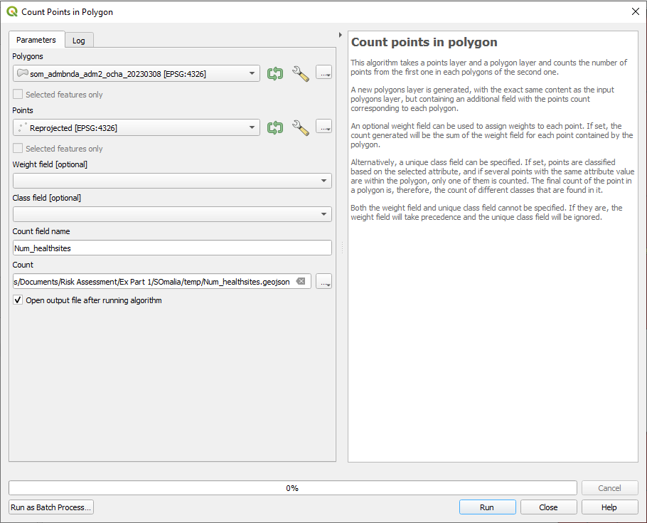Screen dimensions: 647x523
Task: Click the Count field name input
Action: pos(172,248)
